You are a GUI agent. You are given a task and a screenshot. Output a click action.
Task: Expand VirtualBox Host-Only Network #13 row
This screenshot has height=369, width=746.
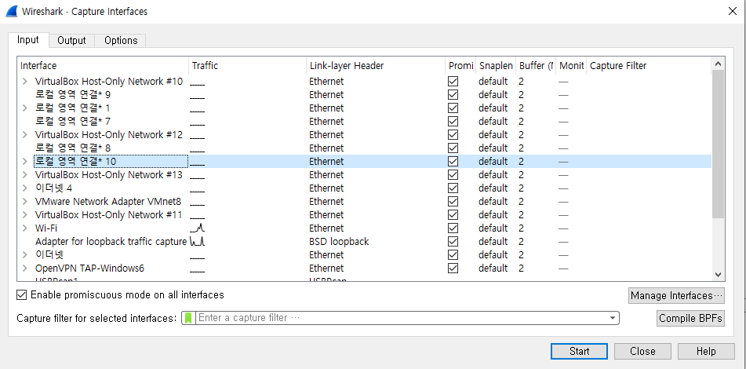pos(25,175)
